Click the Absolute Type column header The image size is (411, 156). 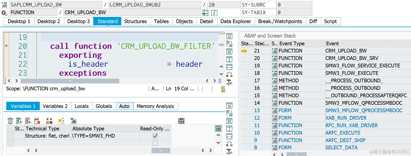pyautogui.click(x=105, y=129)
